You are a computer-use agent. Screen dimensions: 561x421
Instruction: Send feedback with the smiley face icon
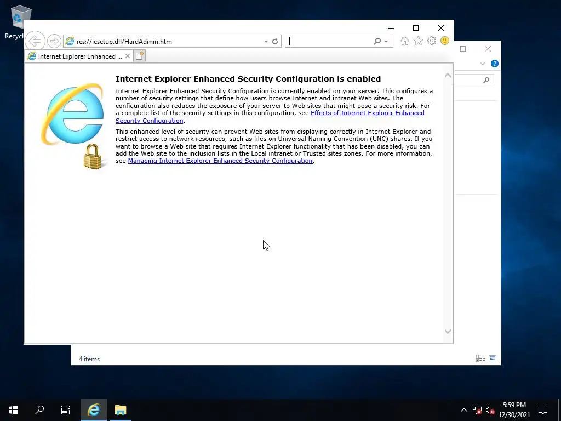click(445, 41)
